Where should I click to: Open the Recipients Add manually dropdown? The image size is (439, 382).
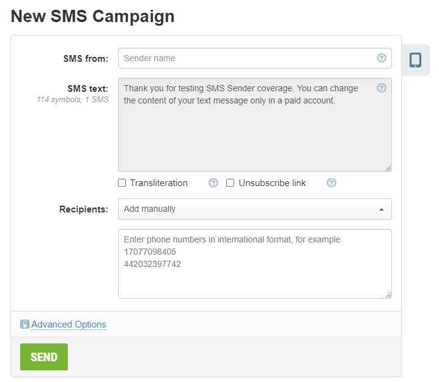click(x=255, y=209)
